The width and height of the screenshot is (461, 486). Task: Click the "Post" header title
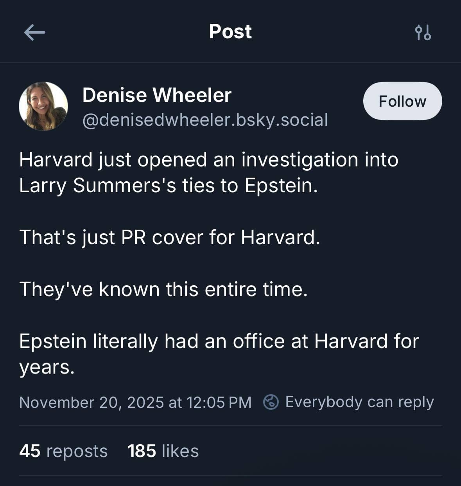(x=230, y=32)
